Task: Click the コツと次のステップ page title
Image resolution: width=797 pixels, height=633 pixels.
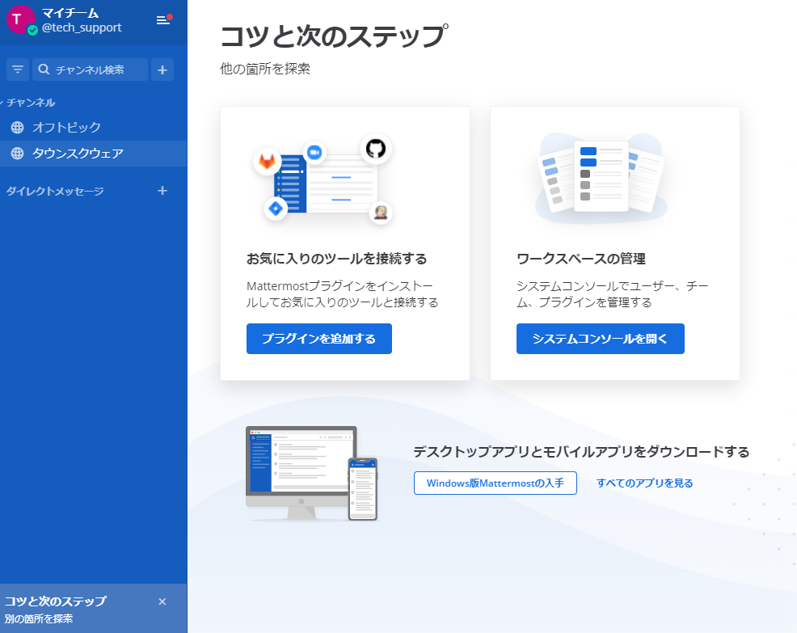Action: (x=335, y=36)
